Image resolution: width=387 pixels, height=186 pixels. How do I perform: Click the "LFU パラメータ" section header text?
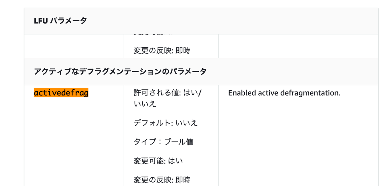tap(60, 21)
